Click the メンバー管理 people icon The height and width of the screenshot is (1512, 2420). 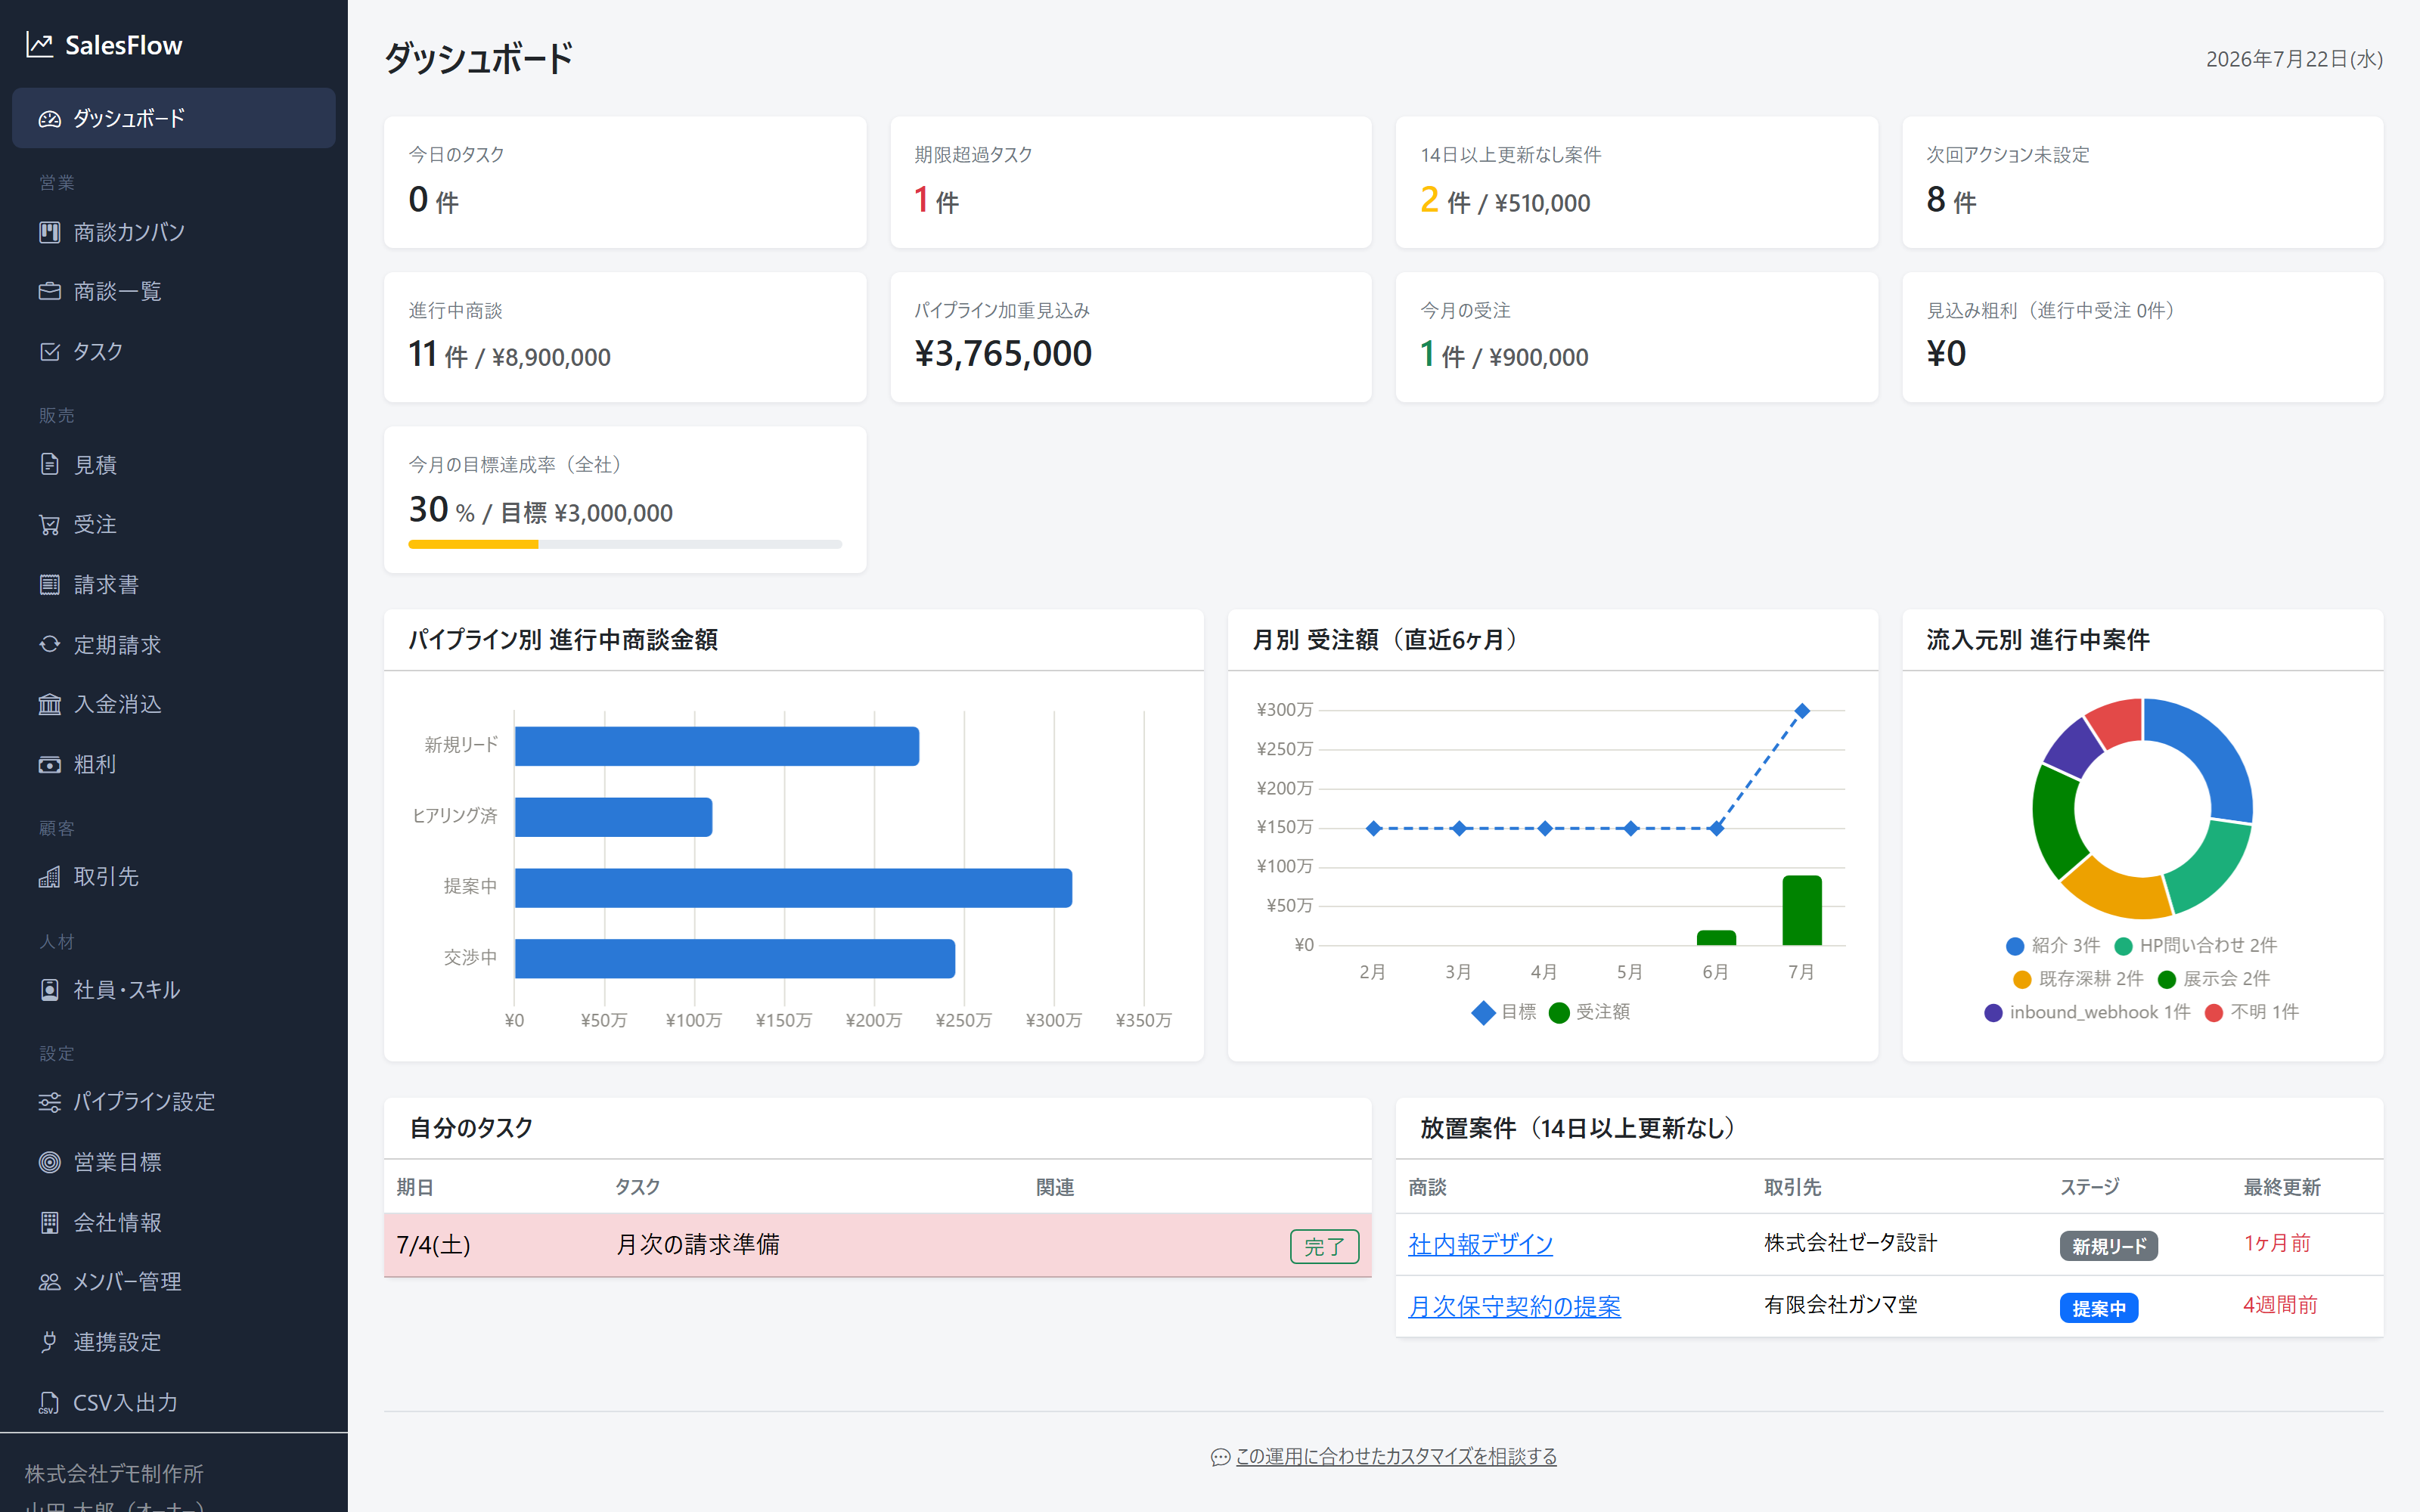click(x=50, y=1282)
